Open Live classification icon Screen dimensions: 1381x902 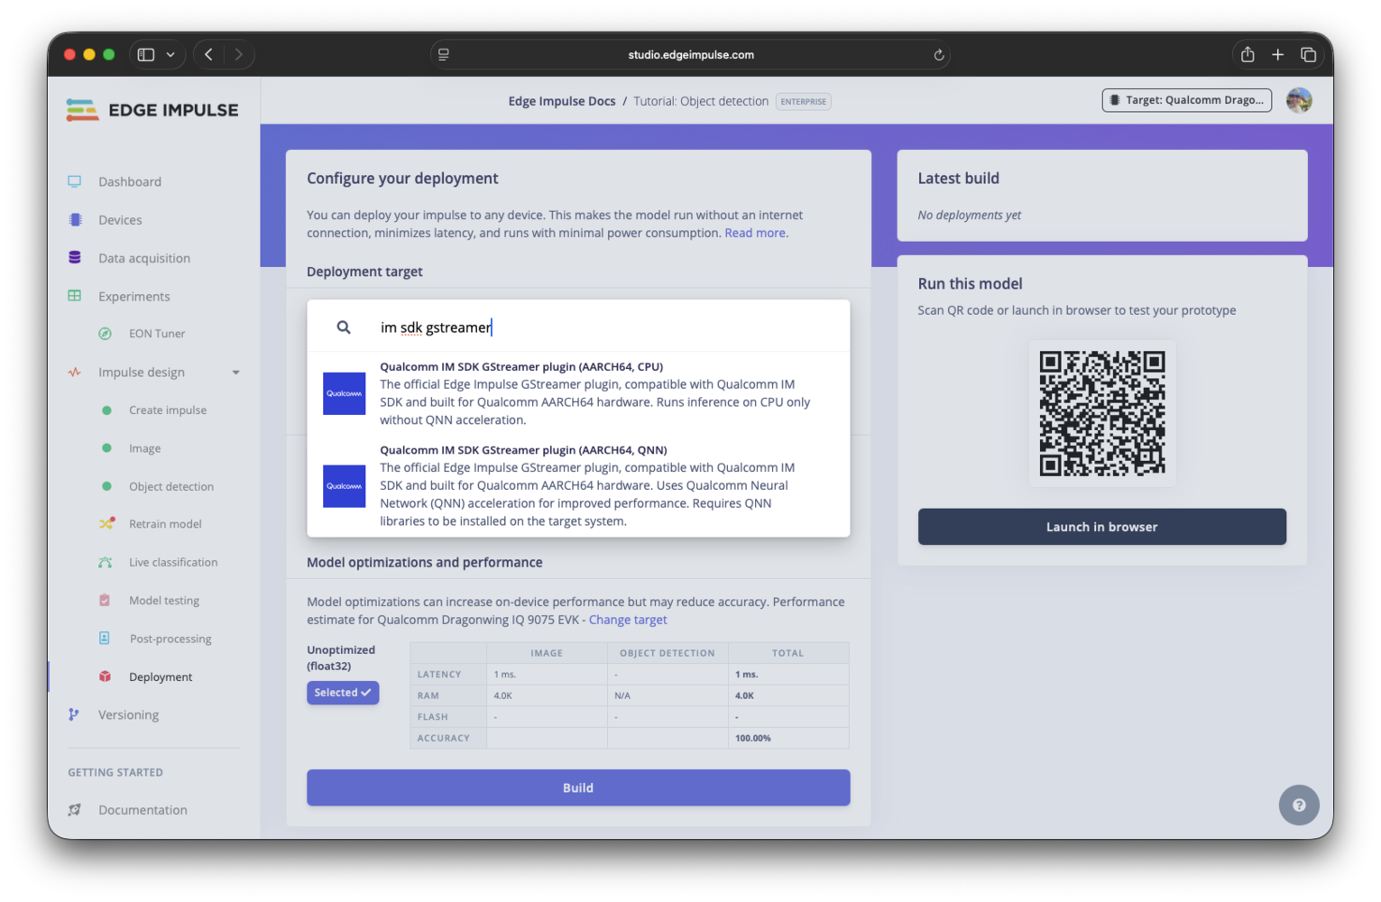pyautogui.click(x=106, y=562)
